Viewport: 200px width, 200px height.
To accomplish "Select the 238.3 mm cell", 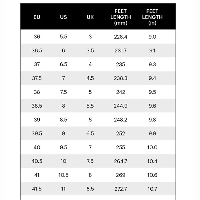I will pyautogui.click(x=121, y=78).
